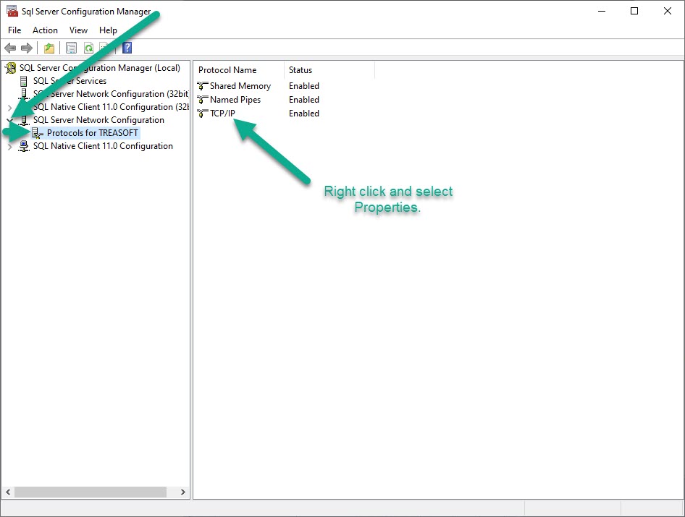Viewport: 685px width, 517px height.
Task: Click the Up one level folder icon
Action: click(x=49, y=48)
